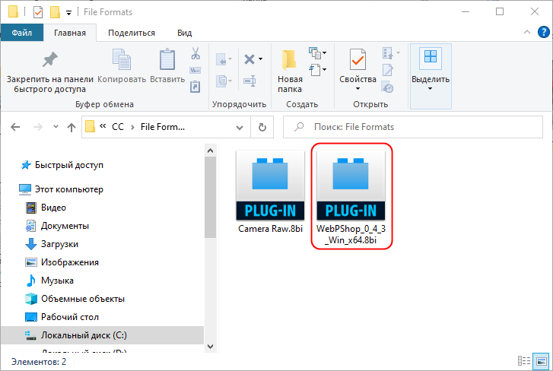Open address bar history dropdown
Image resolution: width=553 pixels, height=371 pixels.
pos(240,127)
